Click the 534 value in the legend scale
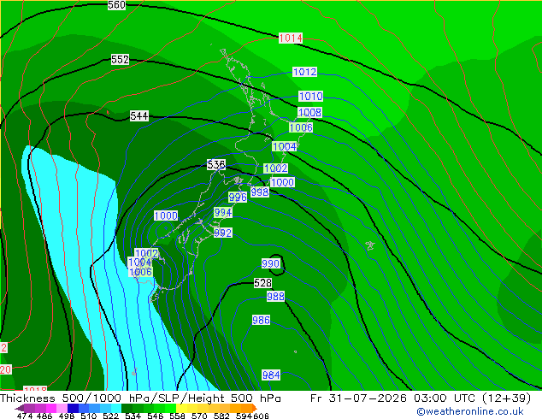 [x=133, y=416]
